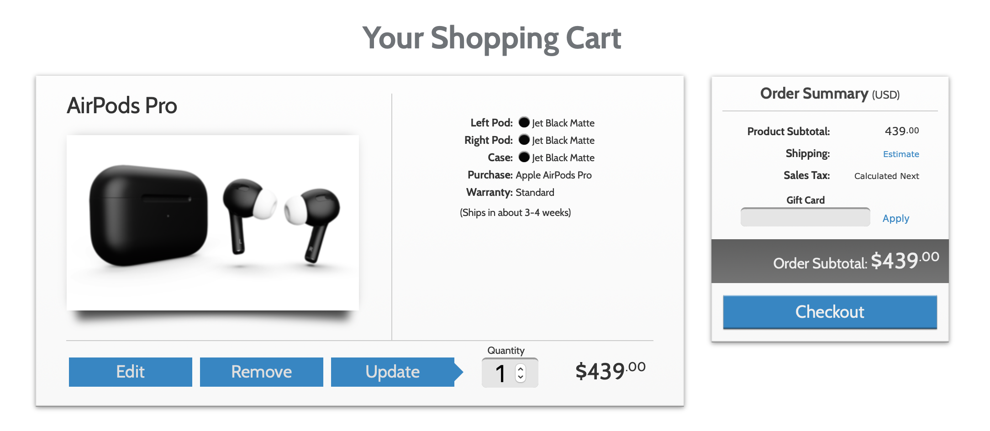Click the Edit button for AirPods Pro
The height and width of the screenshot is (431, 990).
[130, 372]
